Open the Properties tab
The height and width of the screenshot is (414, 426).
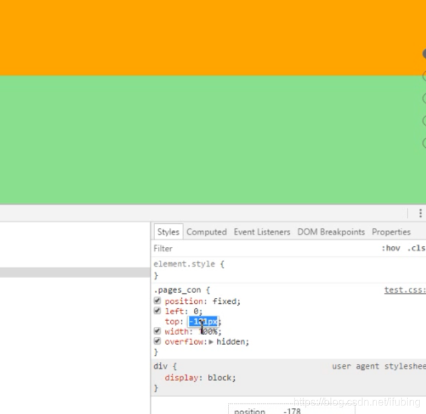(x=391, y=232)
